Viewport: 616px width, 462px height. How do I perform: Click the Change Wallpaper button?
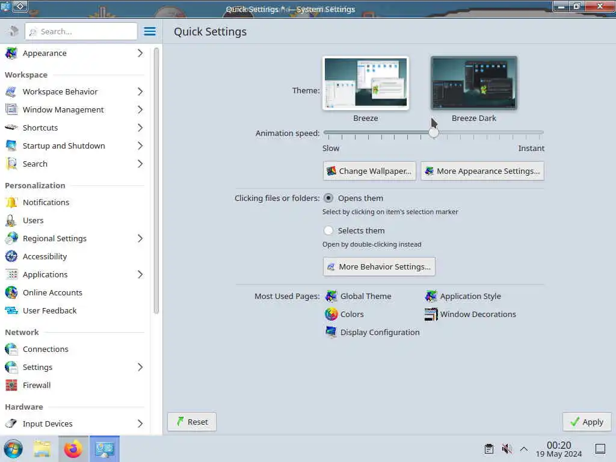[x=369, y=171]
